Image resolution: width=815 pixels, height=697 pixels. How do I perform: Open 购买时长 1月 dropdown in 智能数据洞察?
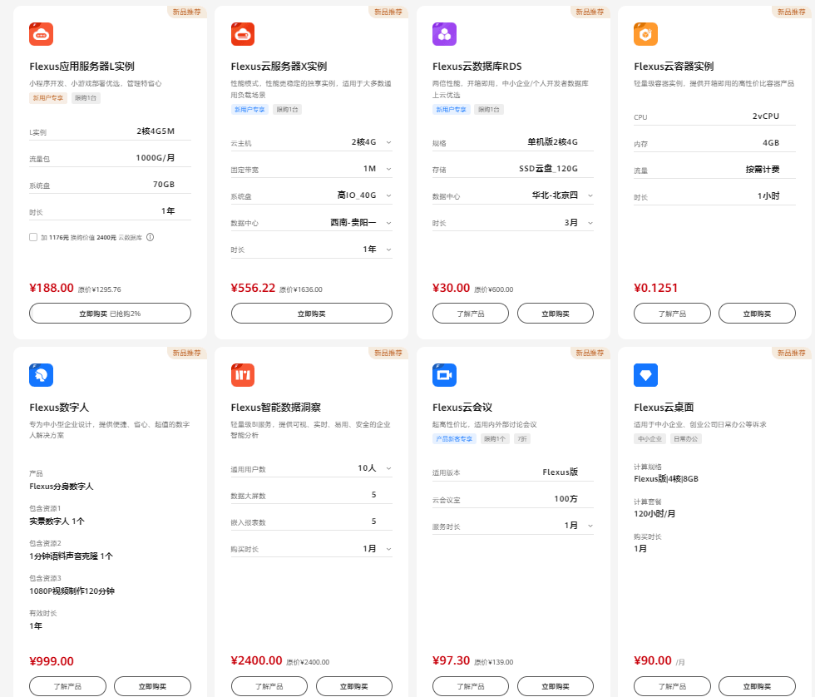coord(311,548)
